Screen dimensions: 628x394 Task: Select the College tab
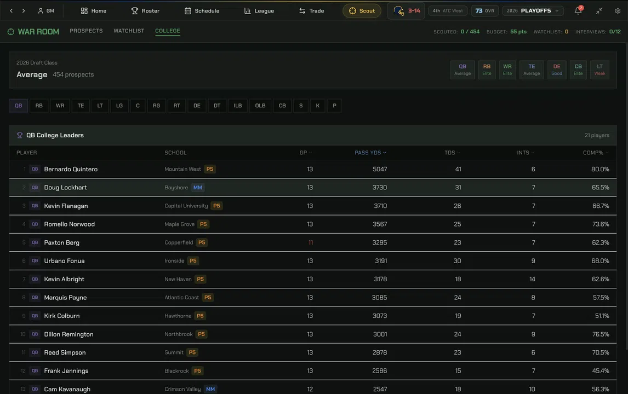tap(168, 31)
